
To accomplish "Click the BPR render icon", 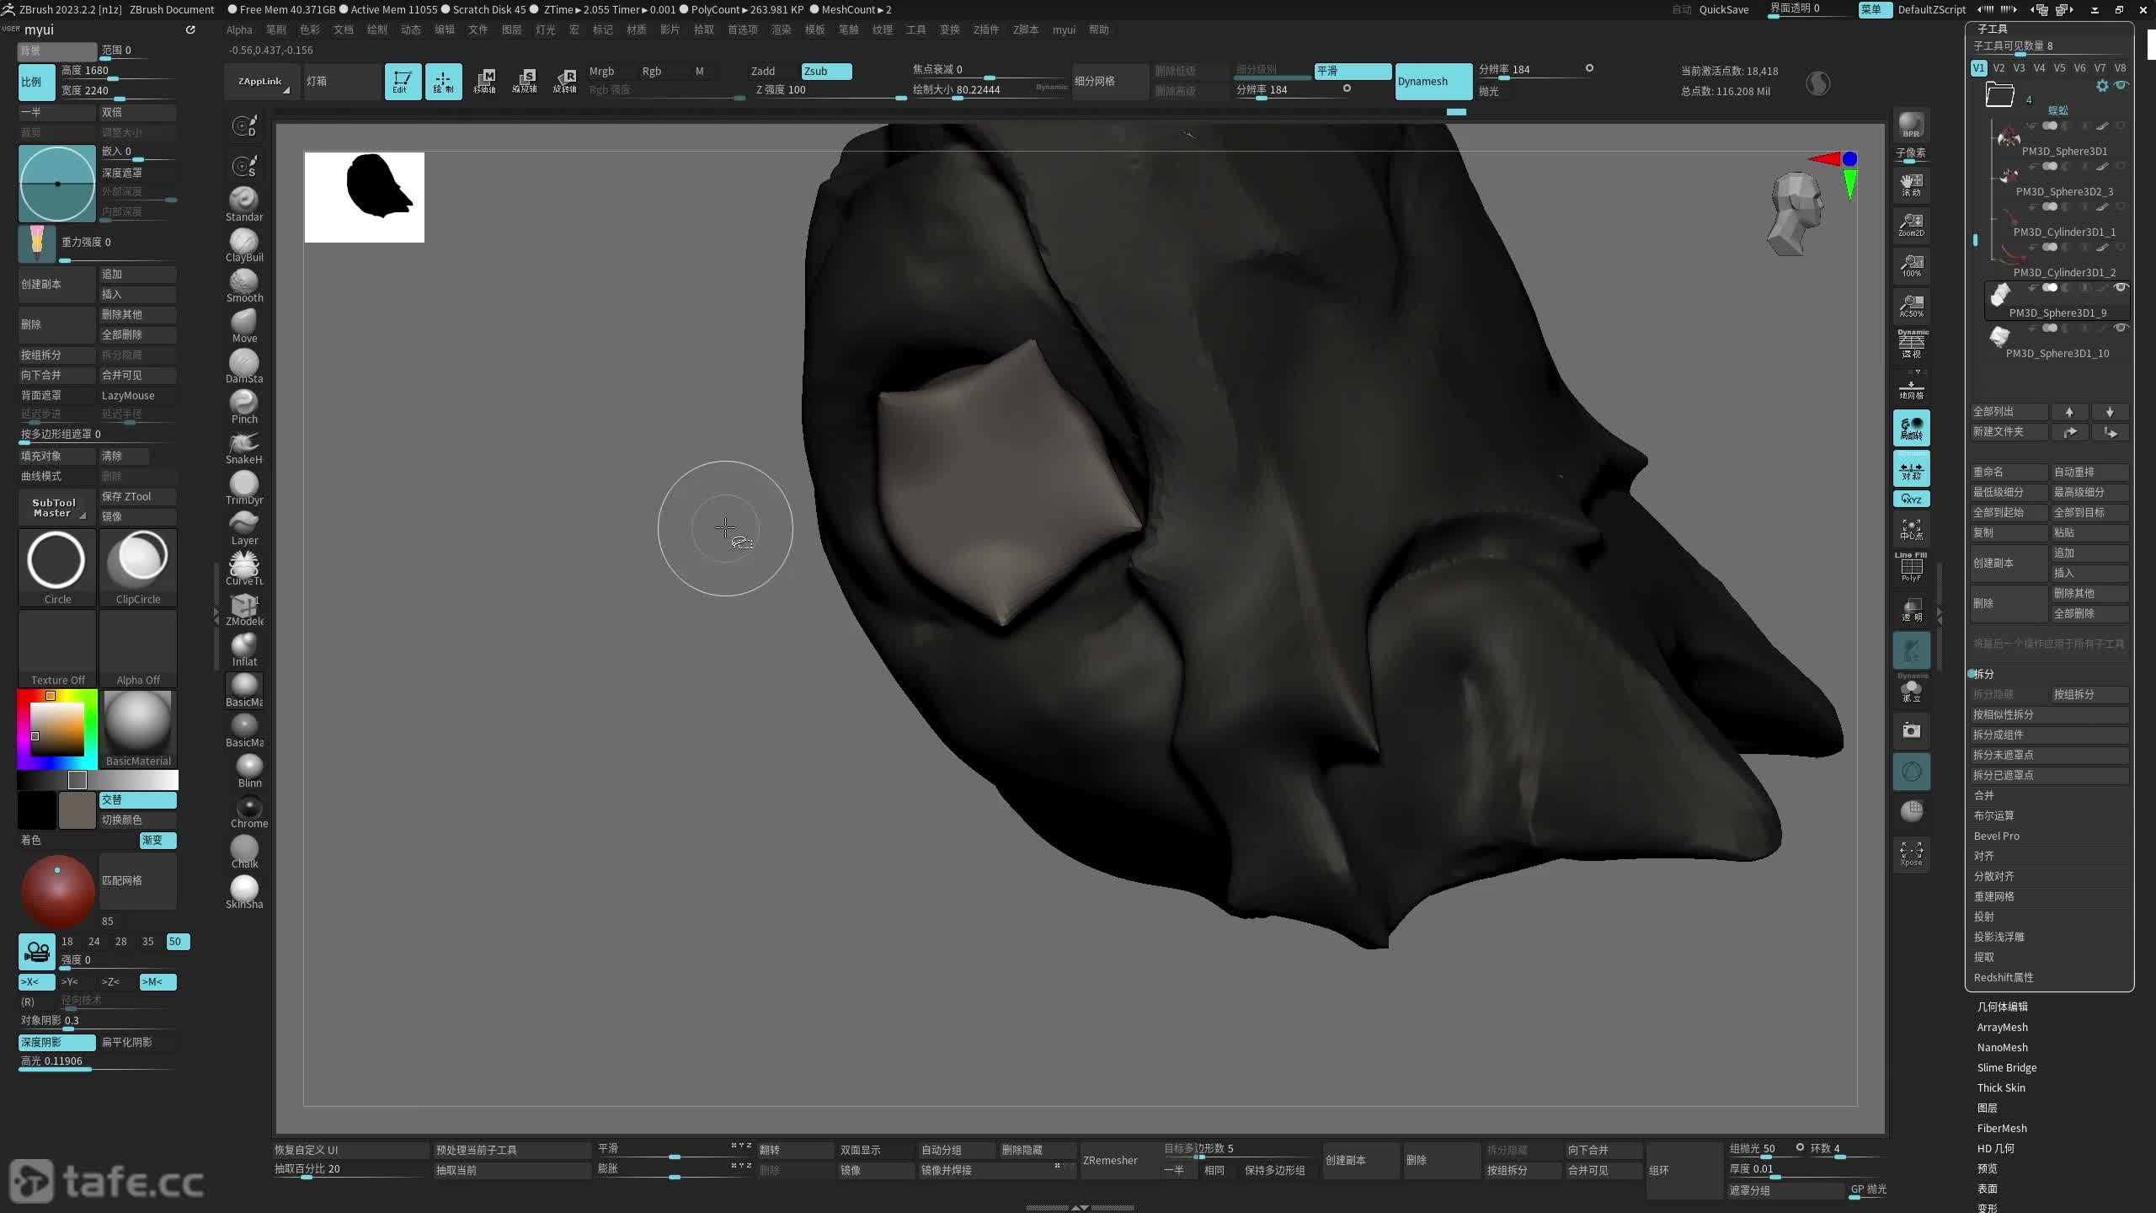I will pyautogui.click(x=1911, y=125).
